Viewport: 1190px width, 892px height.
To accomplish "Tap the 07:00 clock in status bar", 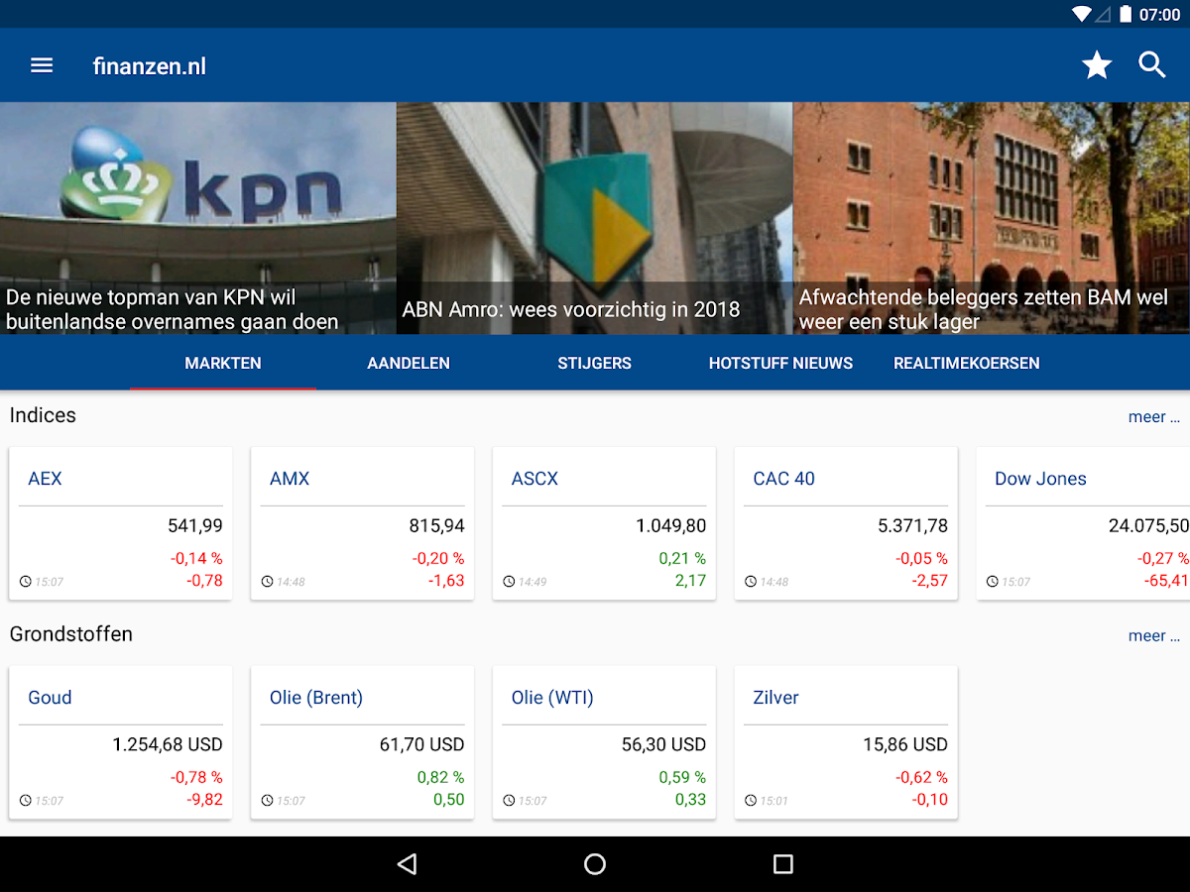I will [1160, 15].
